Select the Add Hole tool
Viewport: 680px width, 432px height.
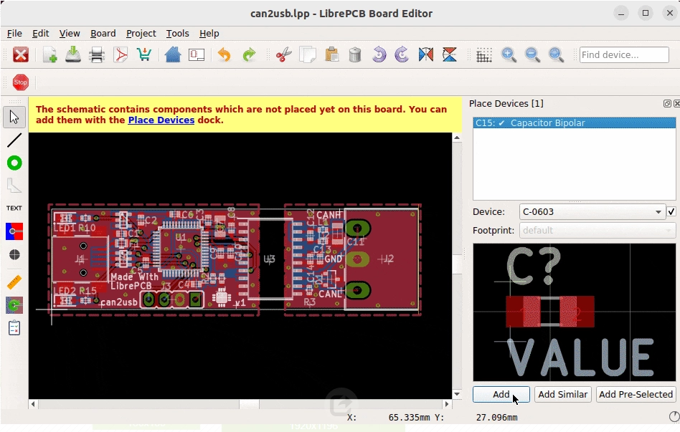point(14,255)
